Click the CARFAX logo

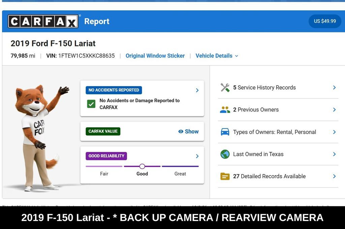point(43,21)
